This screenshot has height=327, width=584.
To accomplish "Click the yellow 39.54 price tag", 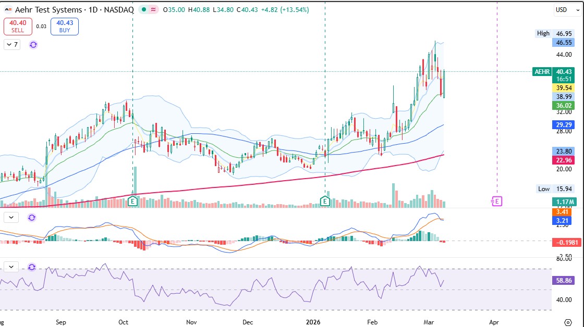I will pos(564,88).
